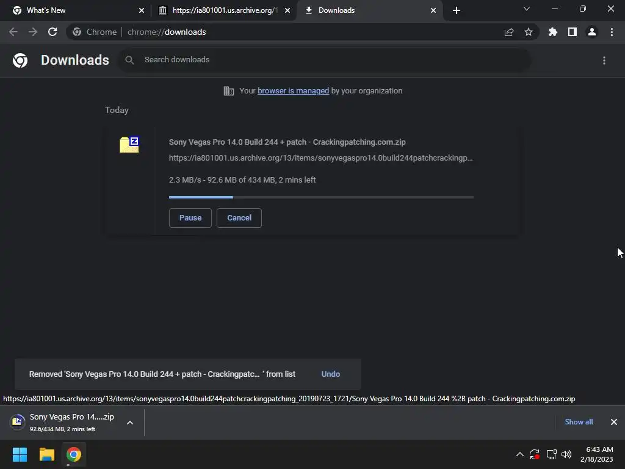625x469 pixels.
Task: Switch to the What's New tab
Action: point(76,10)
